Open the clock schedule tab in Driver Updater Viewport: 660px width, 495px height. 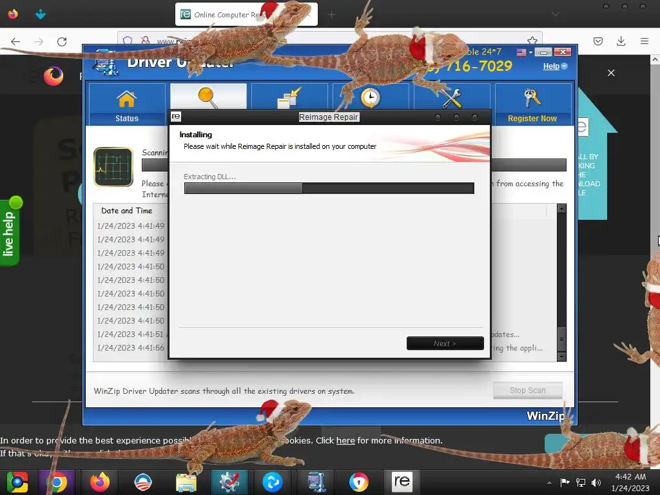(371, 97)
